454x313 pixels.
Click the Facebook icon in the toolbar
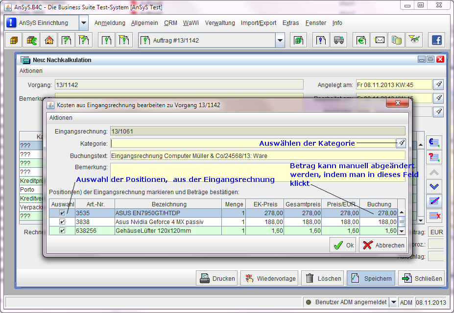pyautogui.click(x=436, y=40)
